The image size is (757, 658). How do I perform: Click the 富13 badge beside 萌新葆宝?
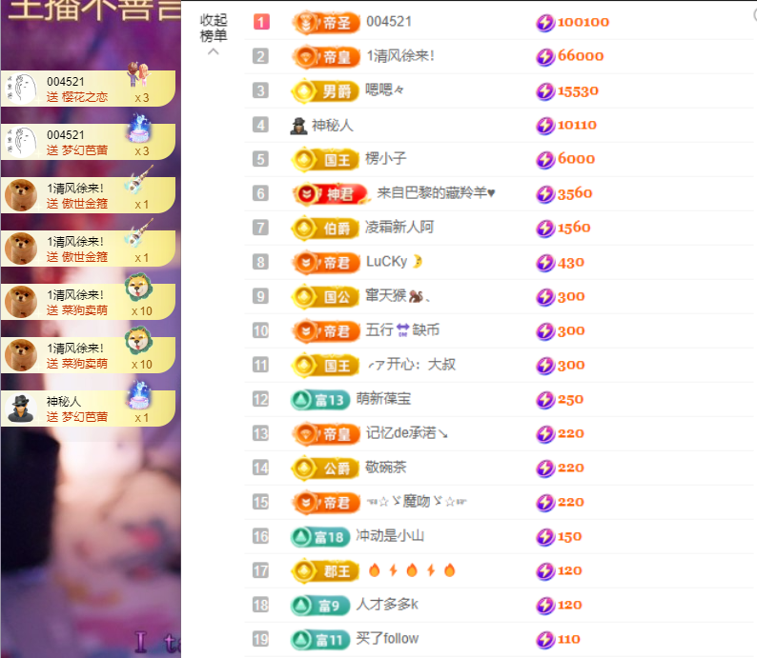(320, 400)
